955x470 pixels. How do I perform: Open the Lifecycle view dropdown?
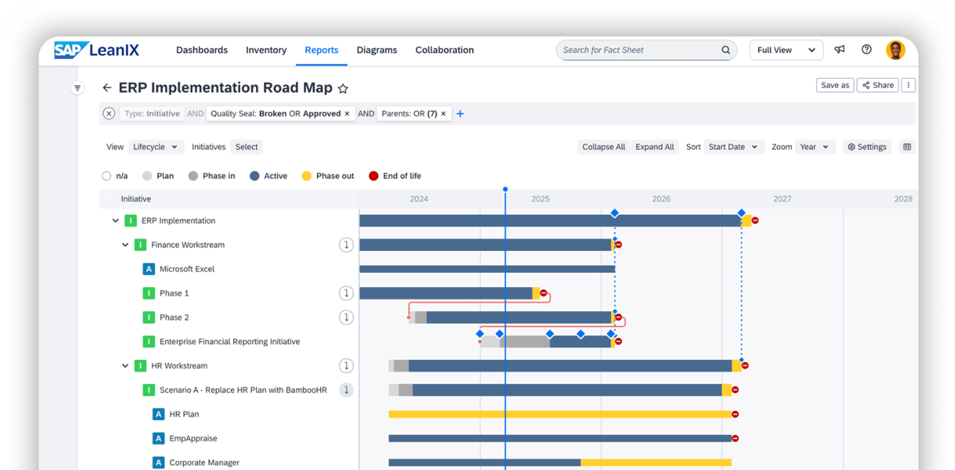(x=156, y=147)
